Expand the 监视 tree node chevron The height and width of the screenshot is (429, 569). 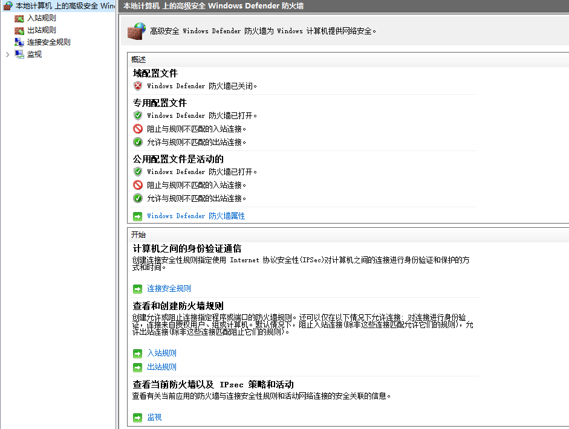pyautogui.click(x=8, y=54)
